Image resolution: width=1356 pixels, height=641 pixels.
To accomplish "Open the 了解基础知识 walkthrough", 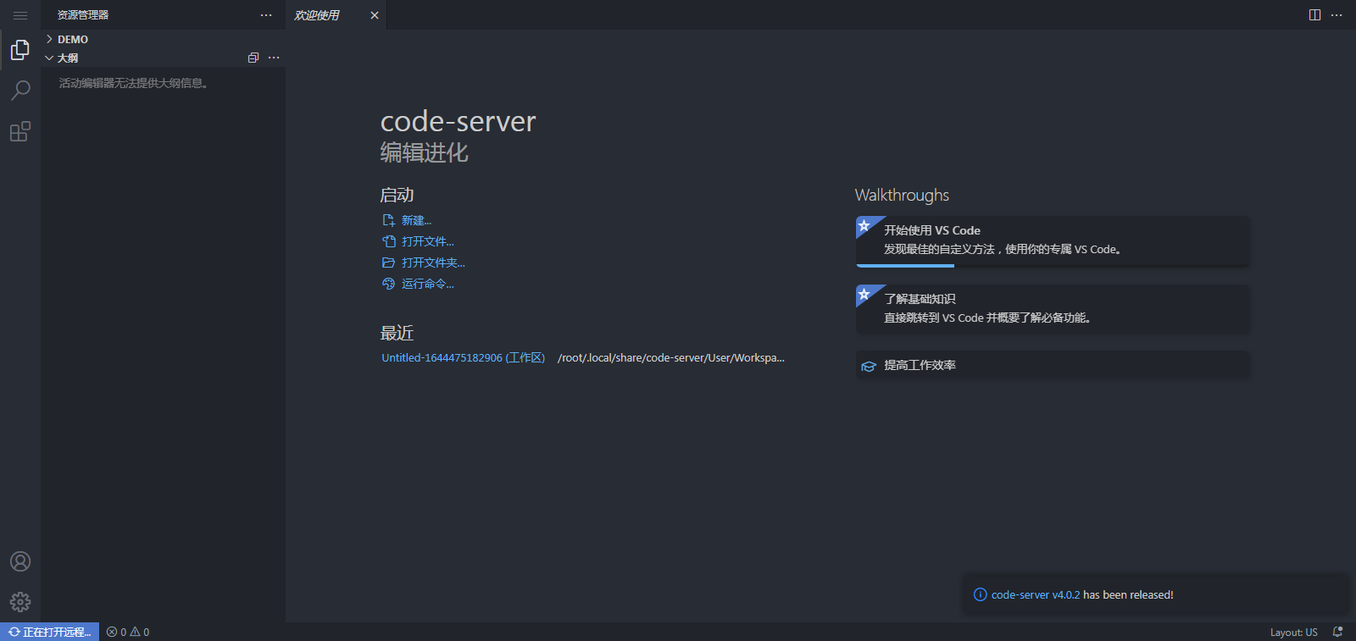I will pyautogui.click(x=1052, y=308).
